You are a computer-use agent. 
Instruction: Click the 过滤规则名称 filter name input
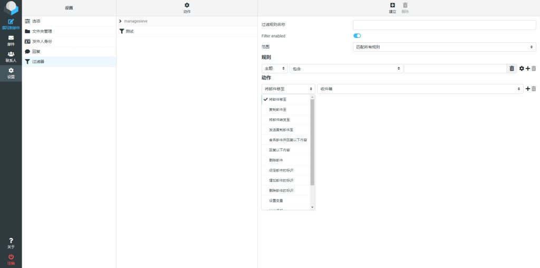pos(444,25)
